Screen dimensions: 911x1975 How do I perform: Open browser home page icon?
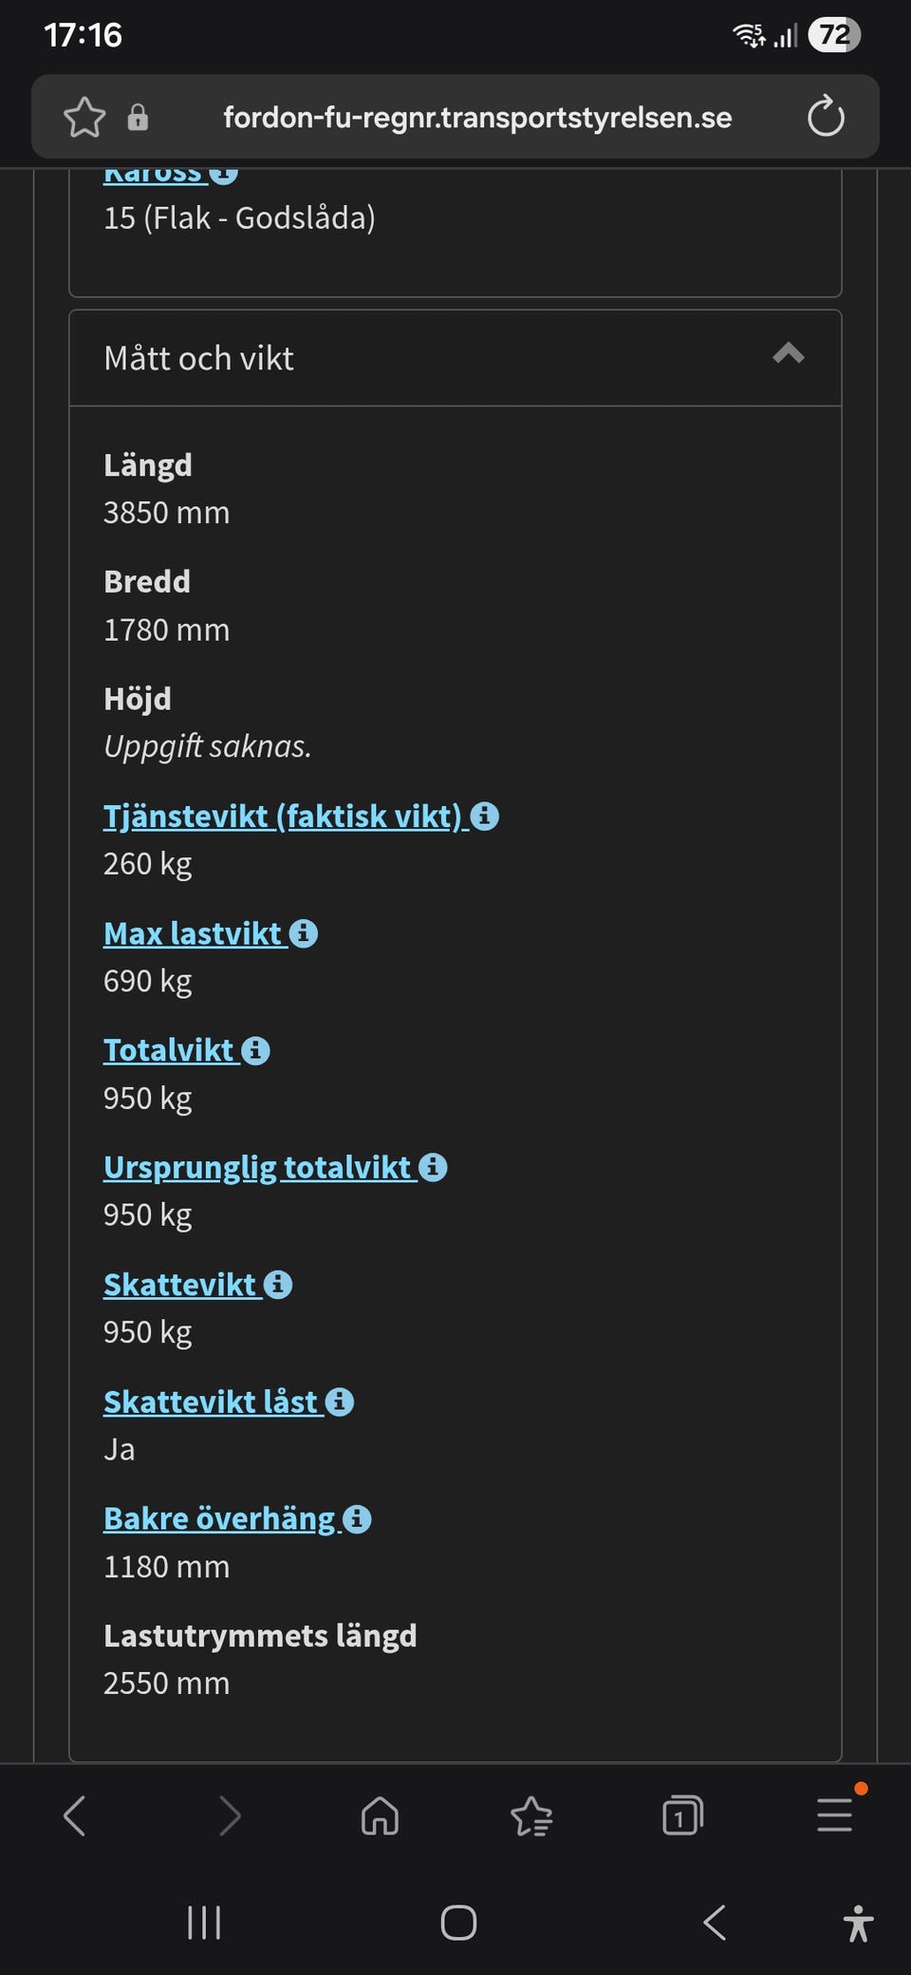coord(380,1816)
